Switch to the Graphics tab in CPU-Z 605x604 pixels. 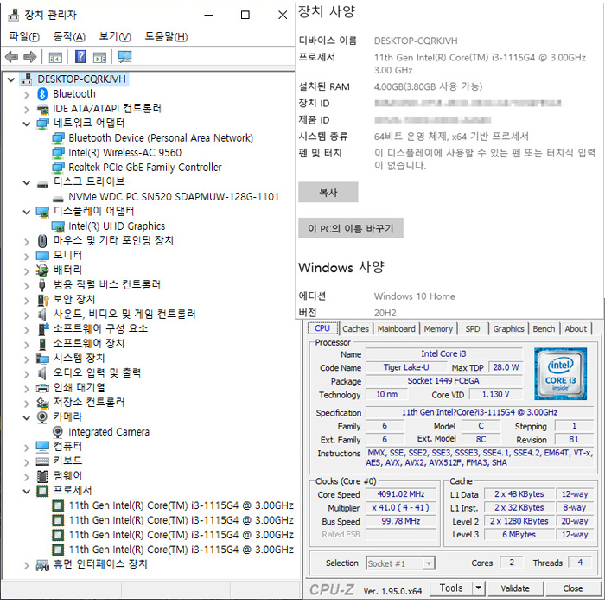[508, 329]
